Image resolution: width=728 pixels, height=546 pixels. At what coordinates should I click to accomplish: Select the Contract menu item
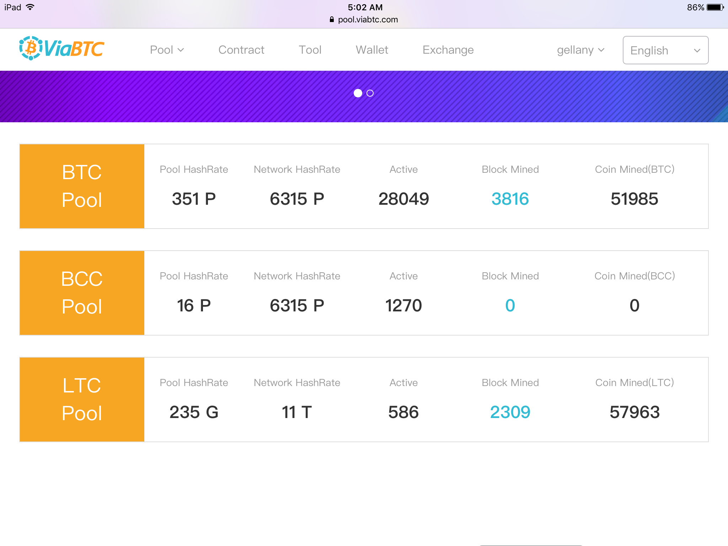[x=241, y=50]
